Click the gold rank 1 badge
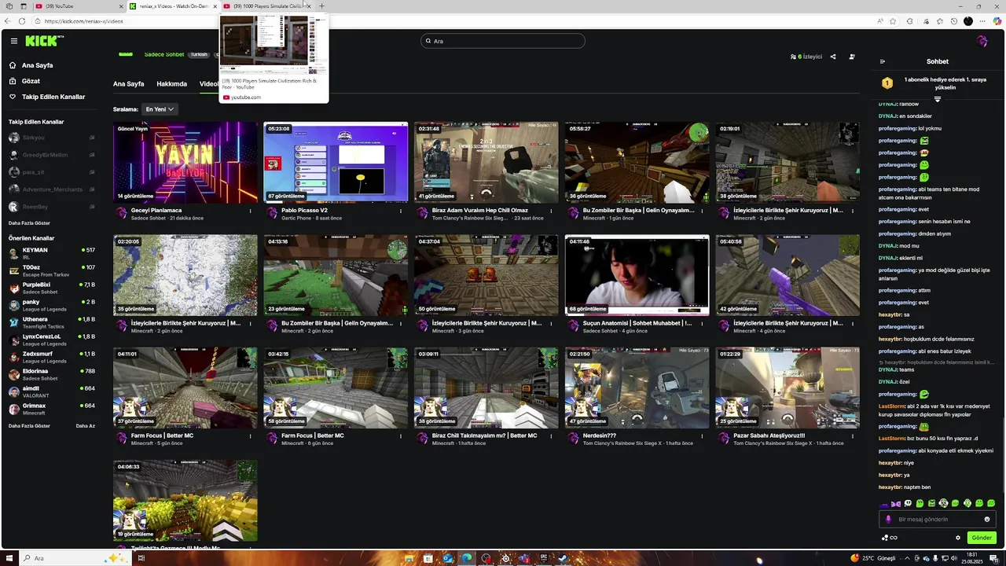 tap(887, 83)
